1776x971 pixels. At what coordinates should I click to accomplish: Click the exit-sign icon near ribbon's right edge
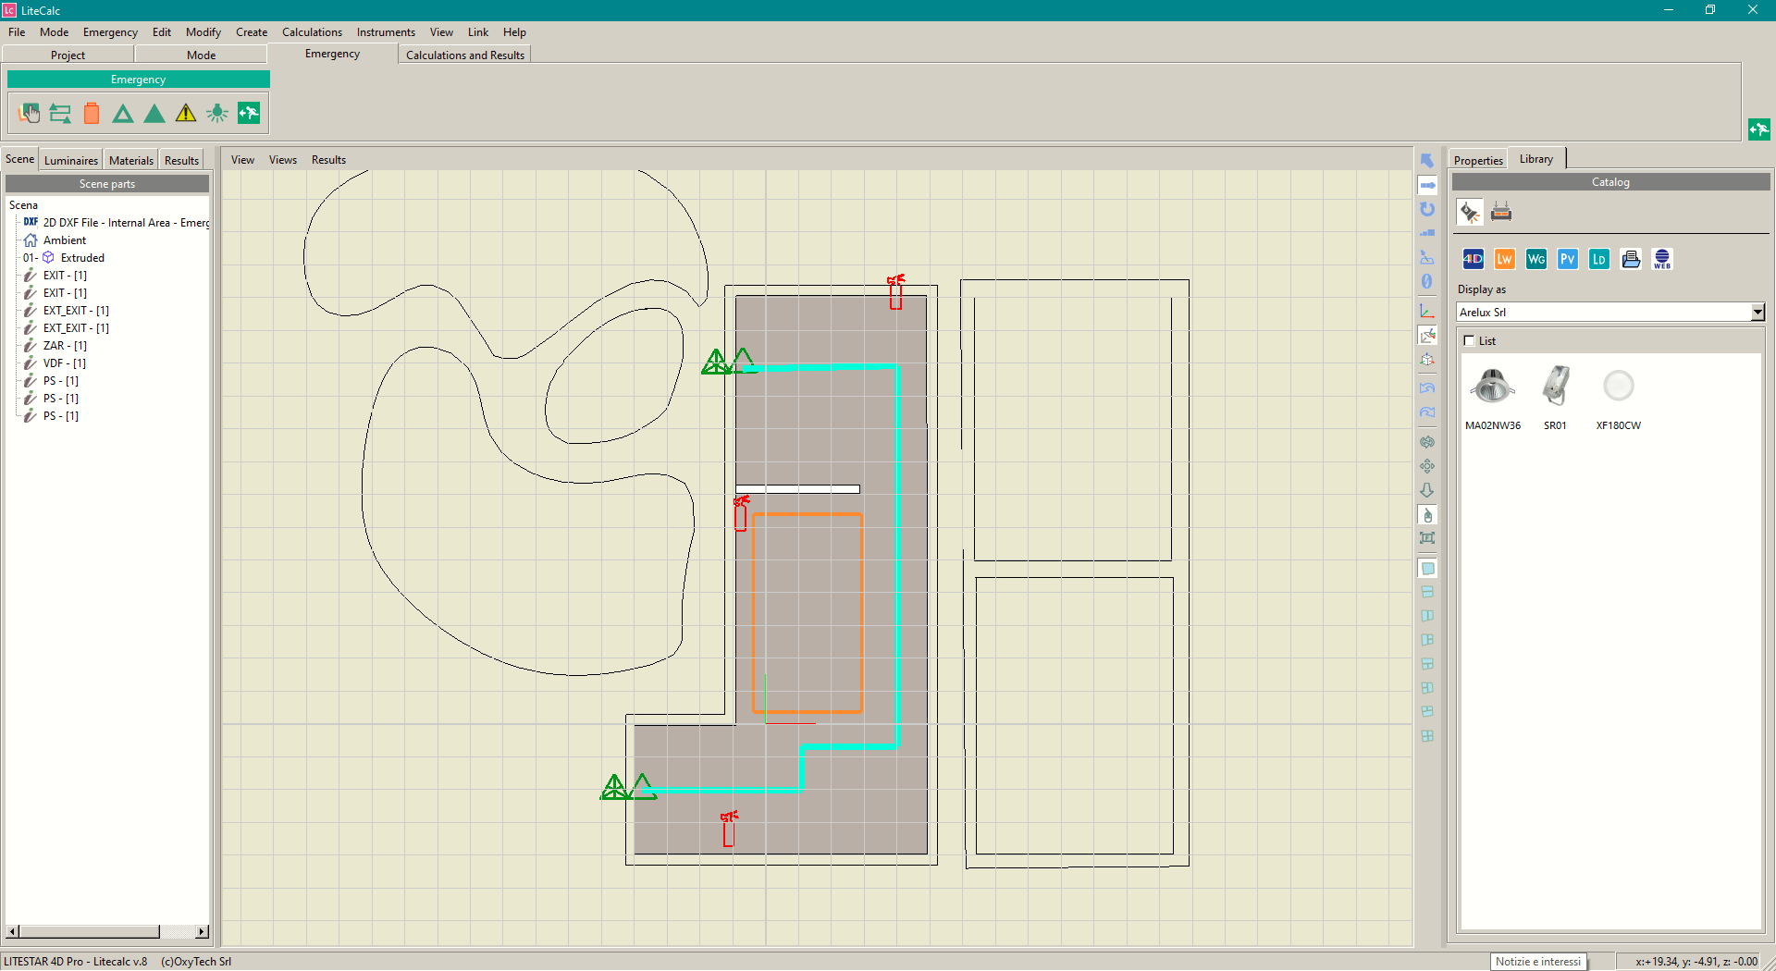pyautogui.click(x=1758, y=129)
